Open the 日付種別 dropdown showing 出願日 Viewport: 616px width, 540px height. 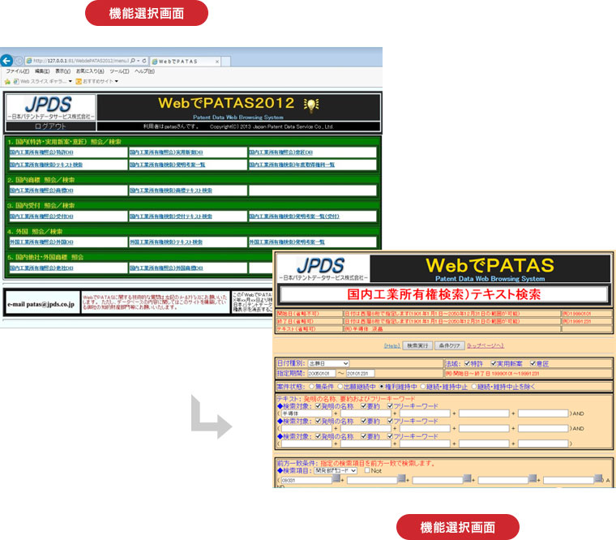point(328,363)
